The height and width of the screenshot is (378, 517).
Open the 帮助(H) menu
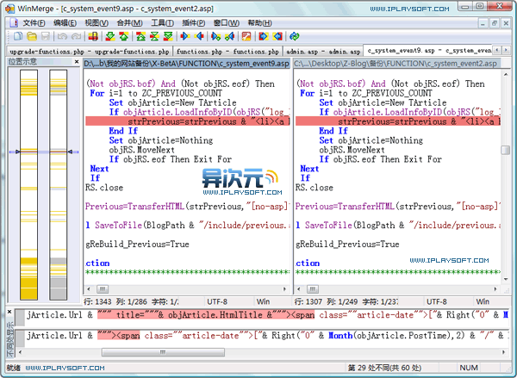(259, 22)
